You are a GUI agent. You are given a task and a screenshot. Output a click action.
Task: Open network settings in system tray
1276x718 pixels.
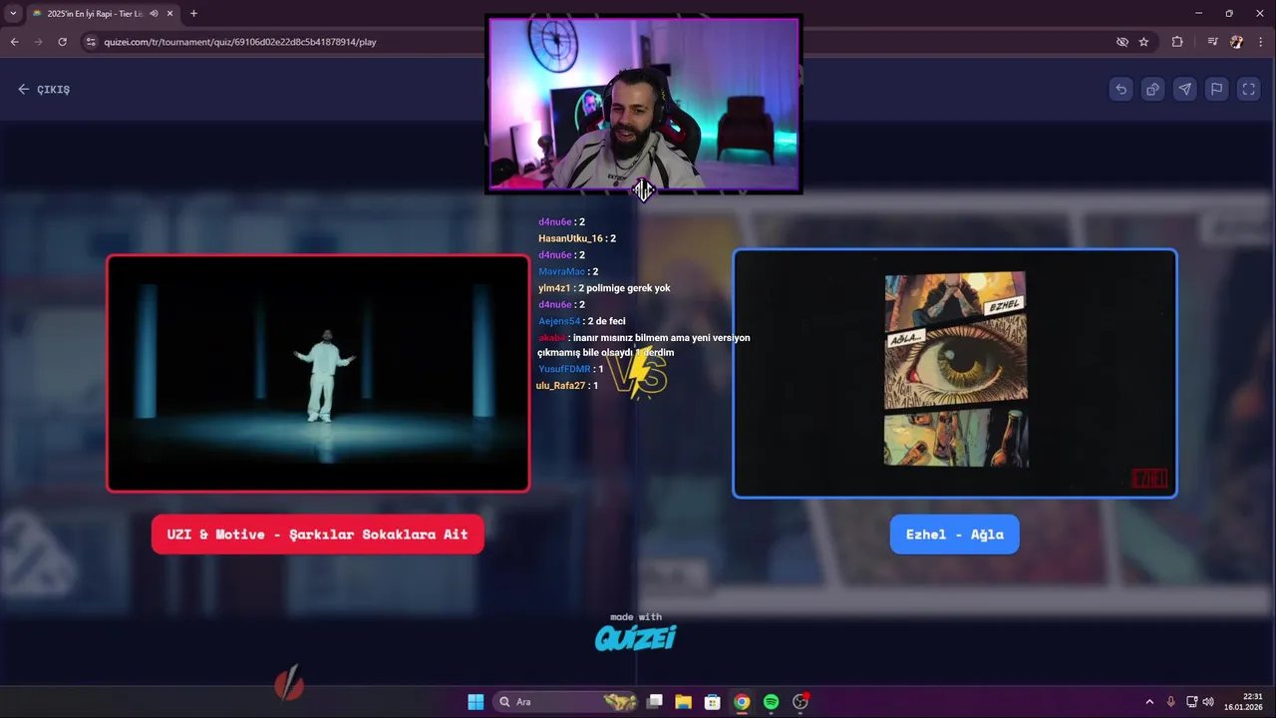[x=1192, y=702]
